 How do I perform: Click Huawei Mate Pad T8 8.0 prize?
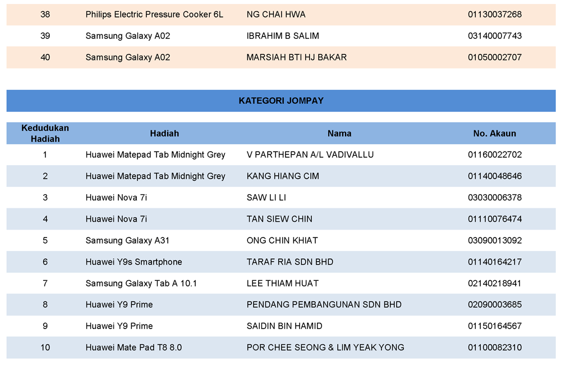(134, 348)
